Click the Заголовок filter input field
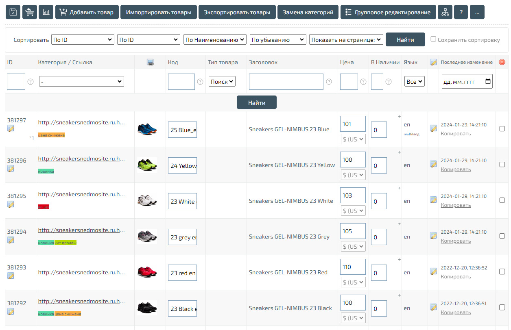511x330 pixels. coord(286,82)
